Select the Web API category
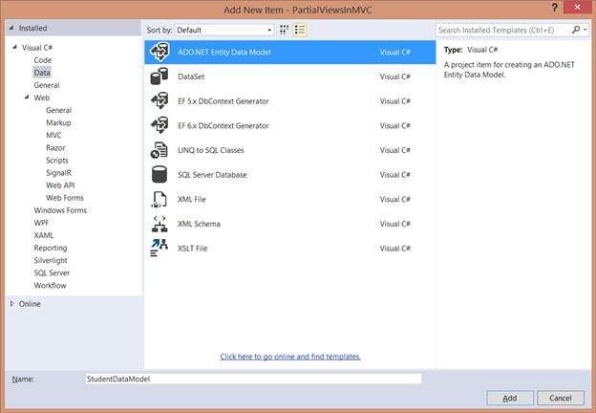This screenshot has height=413, width=596. (60, 185)
